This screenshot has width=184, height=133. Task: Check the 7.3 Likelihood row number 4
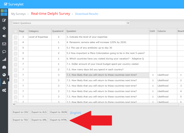point(15,92)
